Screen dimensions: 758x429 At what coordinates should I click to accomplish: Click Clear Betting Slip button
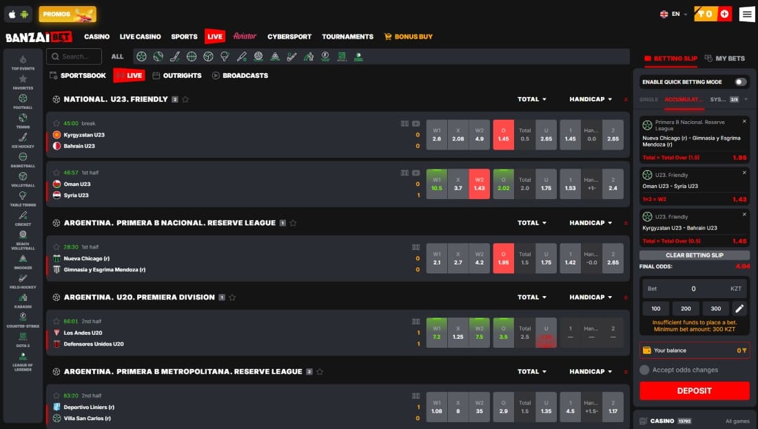694,255
